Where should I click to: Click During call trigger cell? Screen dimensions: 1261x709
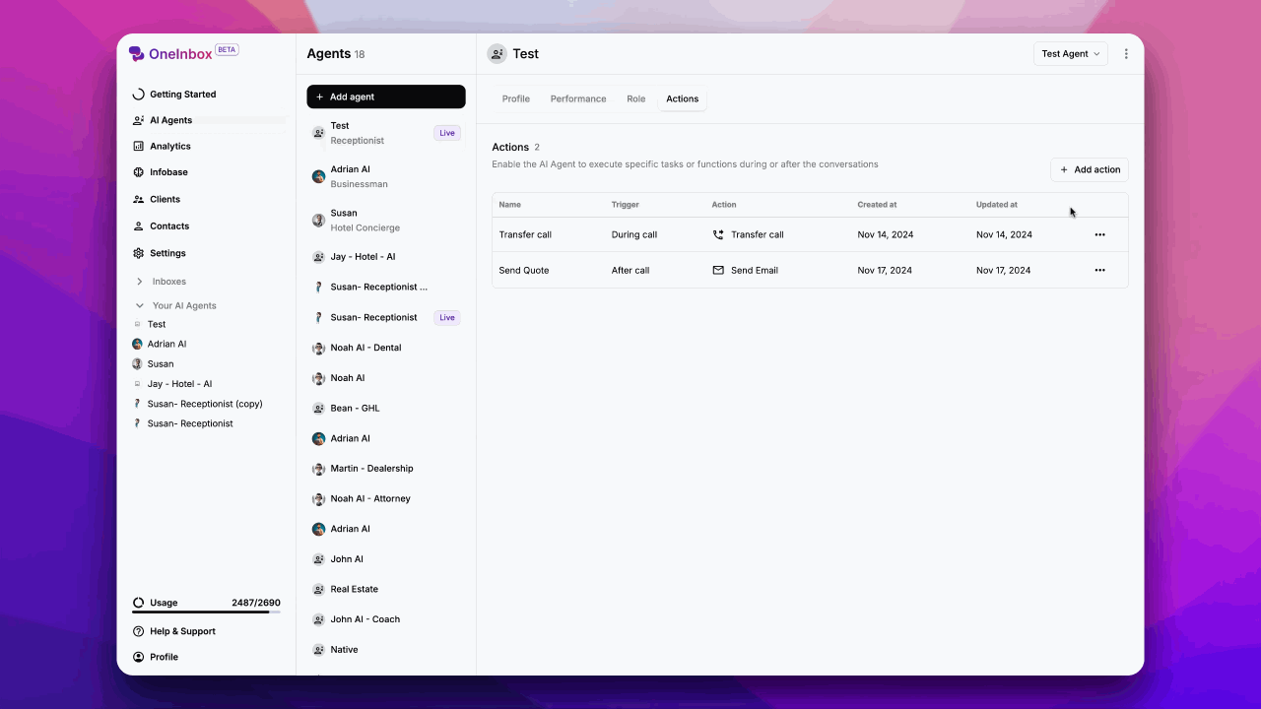click(634, 234)
